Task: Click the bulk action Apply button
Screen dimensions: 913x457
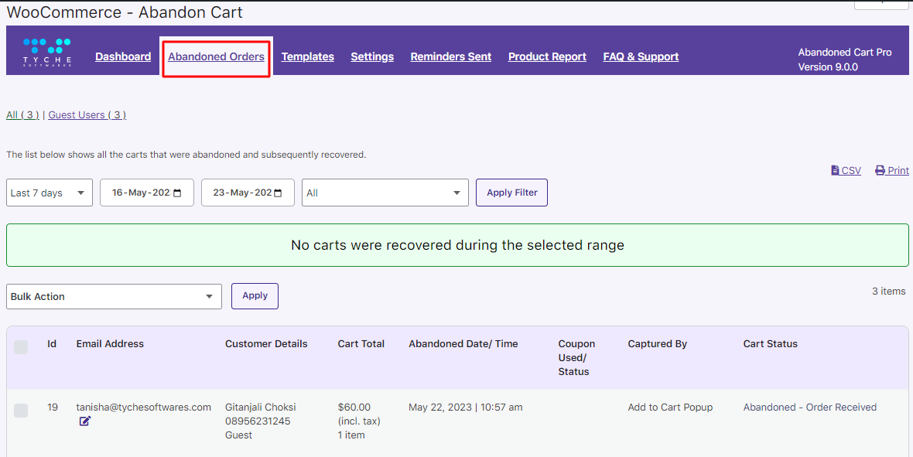Action: 255,295
